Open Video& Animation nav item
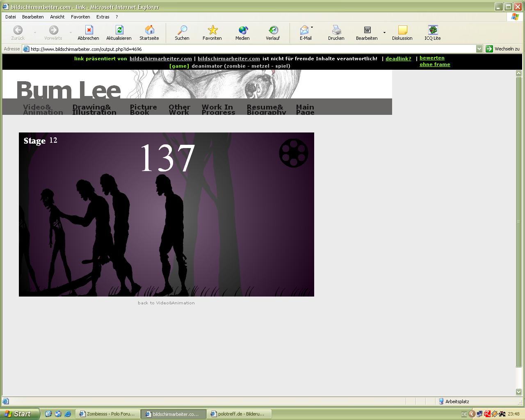Viewport: 525px width, 420px height. [x=43, y=110]
